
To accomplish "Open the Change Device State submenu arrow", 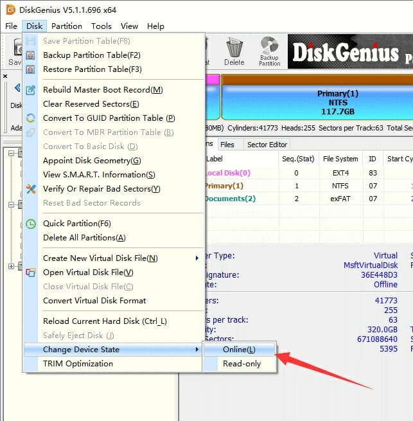I will (197, 350).
